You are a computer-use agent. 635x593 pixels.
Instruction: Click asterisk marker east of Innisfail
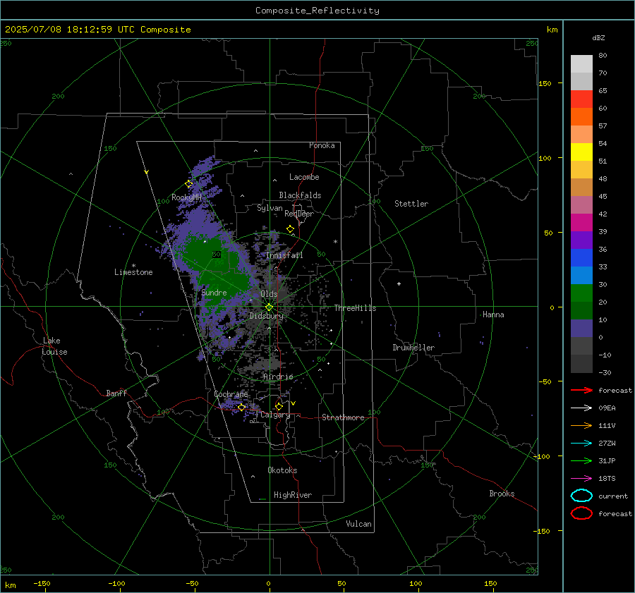(x=335, y=242)
